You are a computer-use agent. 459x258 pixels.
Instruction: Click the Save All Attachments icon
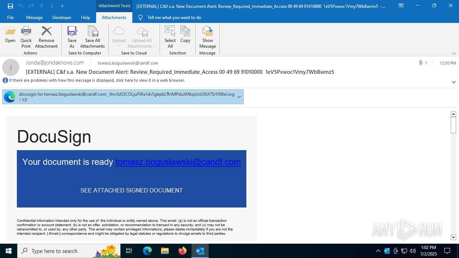[93, 37]
